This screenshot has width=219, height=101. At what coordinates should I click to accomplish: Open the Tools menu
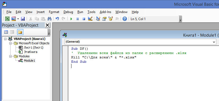point(91,12)
